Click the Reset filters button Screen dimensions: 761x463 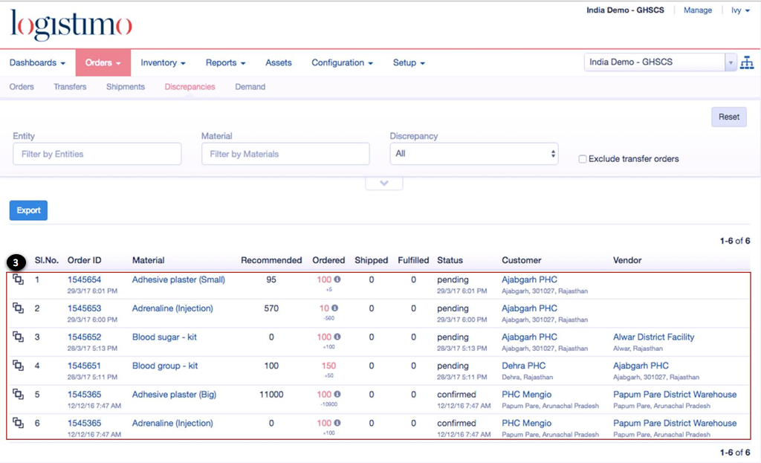tap(729, 117)
